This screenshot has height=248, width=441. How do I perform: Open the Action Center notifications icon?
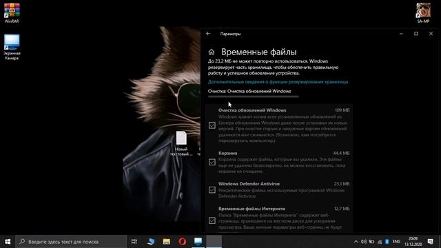(430, 242)
